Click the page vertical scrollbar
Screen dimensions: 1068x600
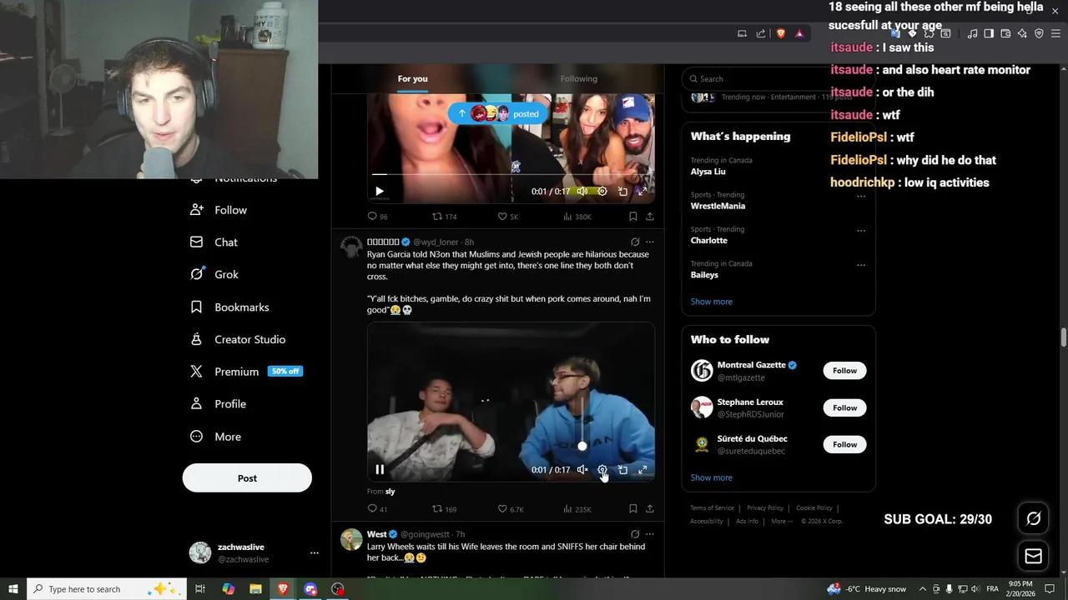tap(1063, 337)
